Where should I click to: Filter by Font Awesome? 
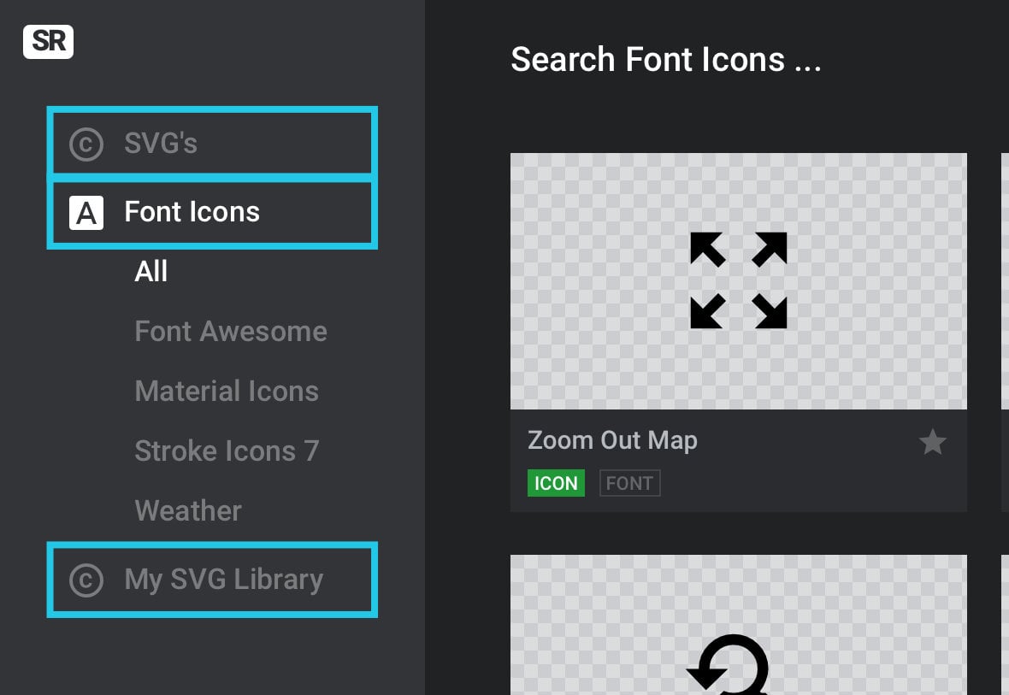point(230,332)
